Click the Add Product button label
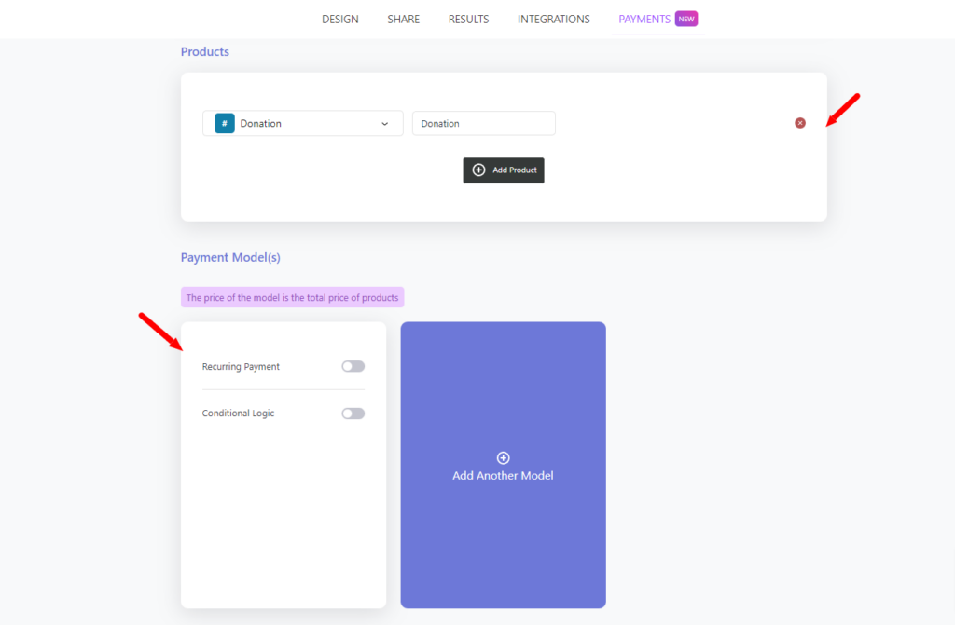Viewport: 955px width, 625px height. (514, 170)
